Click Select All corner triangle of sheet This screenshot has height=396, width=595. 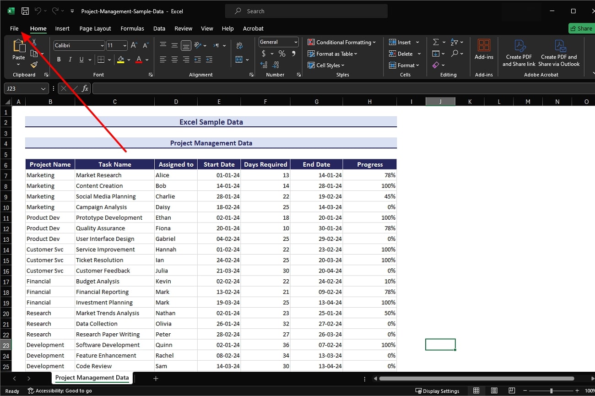pyautogui.click(x=8, y=102)
